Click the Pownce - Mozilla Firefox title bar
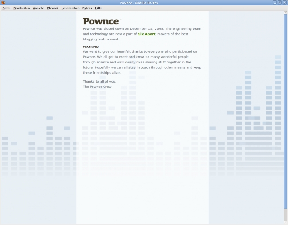The width and height of the screenshot is (288, 225). click(x=144, y=3)
